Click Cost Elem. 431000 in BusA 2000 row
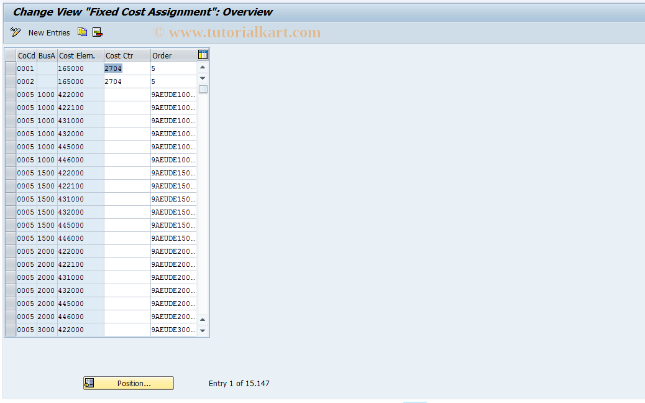 [81, 277]
